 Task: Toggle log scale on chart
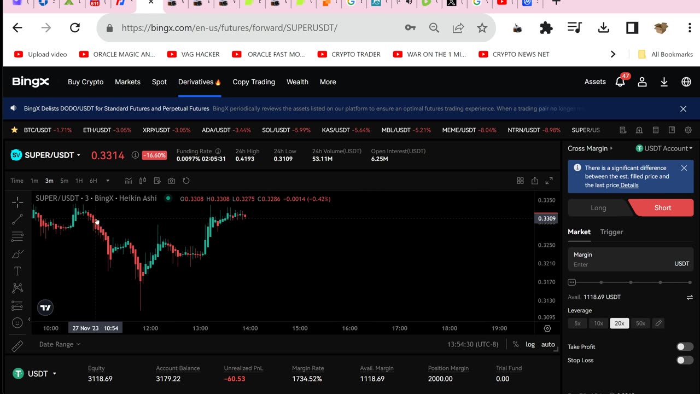click(530, 344)
